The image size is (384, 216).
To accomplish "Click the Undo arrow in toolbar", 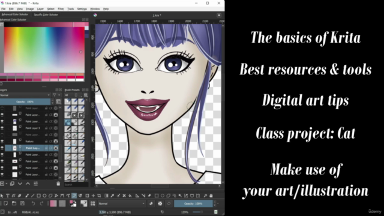I will point(33,203).
